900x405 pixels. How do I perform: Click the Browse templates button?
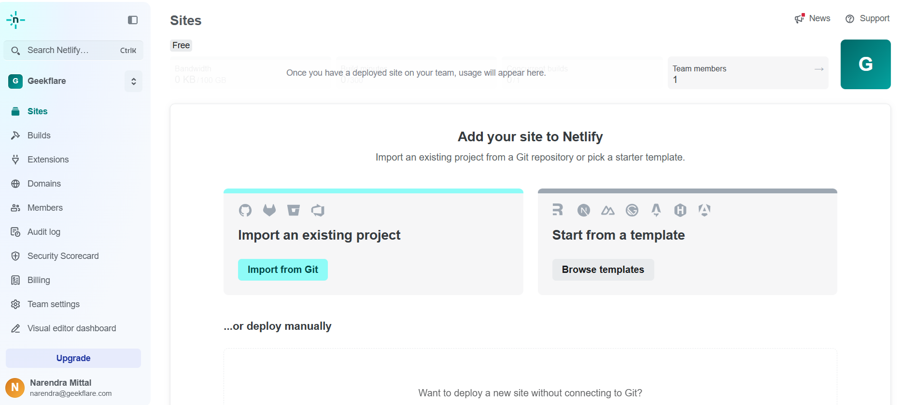(x=603, y=270)
